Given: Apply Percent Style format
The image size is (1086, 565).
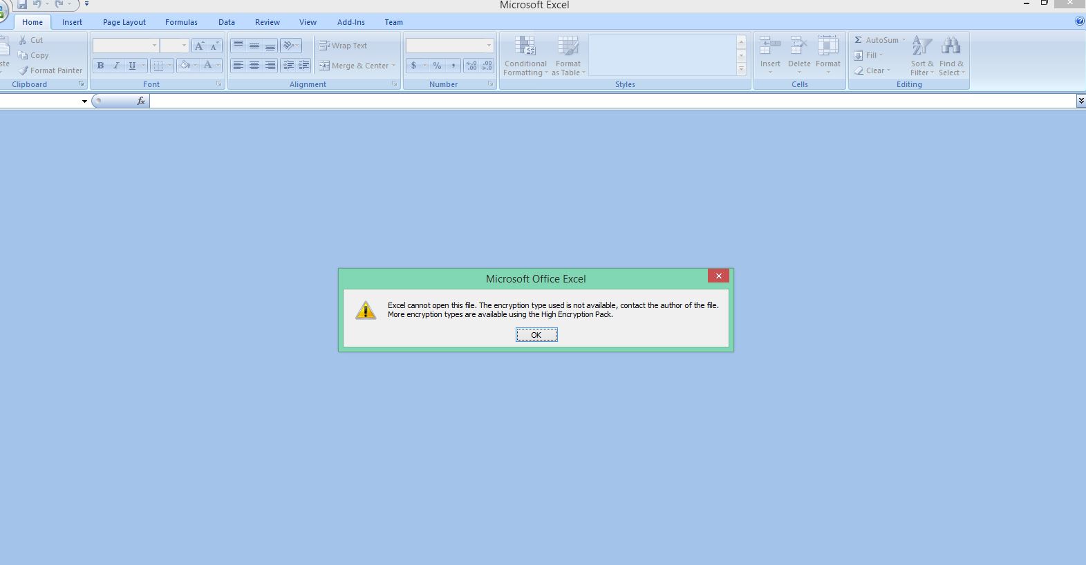Looking at the screenshot, I should pyautogui.click(x=437, y=66).
